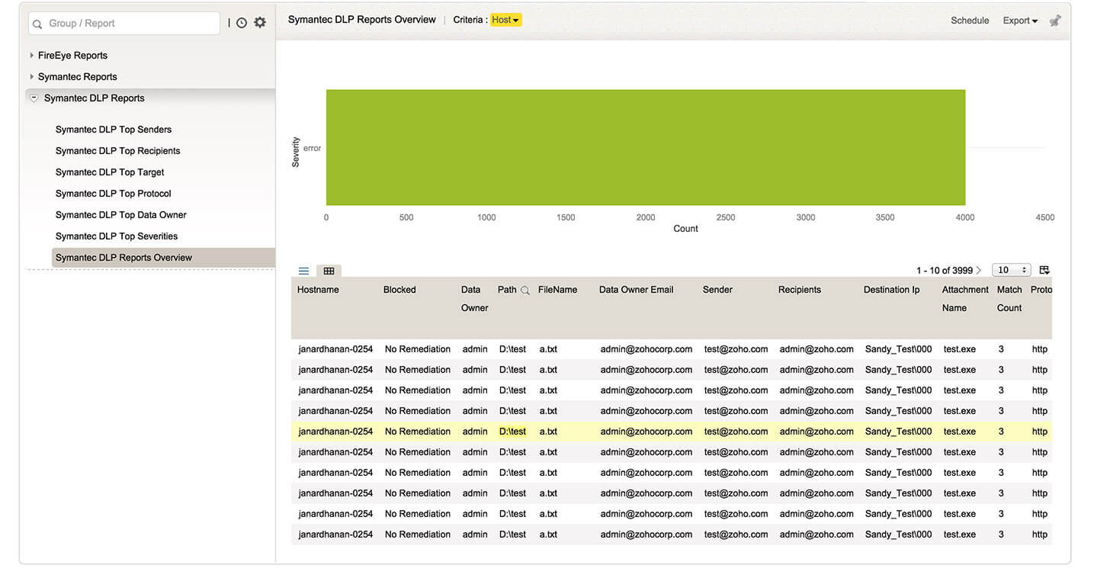Open the report history clock icon
The image size is (1094, 568).
(x=242, y=23)
